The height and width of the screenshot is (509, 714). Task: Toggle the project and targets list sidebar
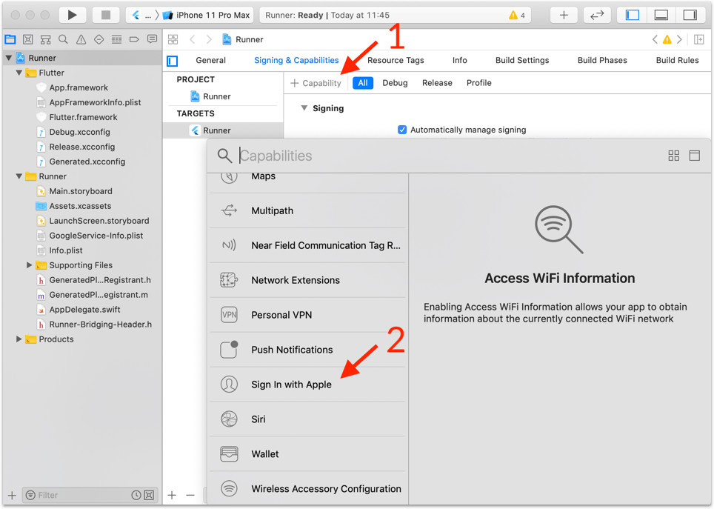173,61
